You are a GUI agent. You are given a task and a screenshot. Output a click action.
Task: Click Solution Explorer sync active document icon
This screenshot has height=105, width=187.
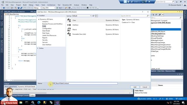click(x=153, y=15)
